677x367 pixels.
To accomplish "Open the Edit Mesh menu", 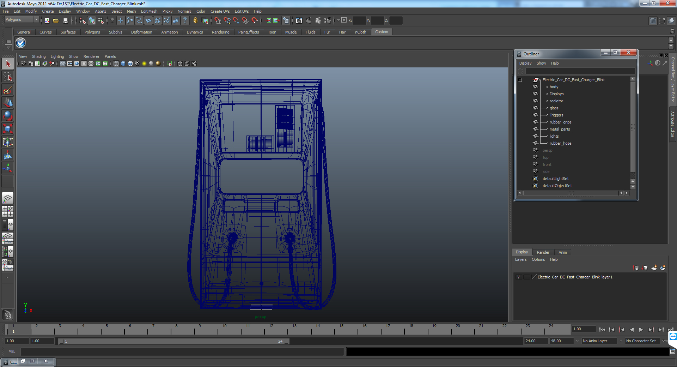I will pos(149,11).
